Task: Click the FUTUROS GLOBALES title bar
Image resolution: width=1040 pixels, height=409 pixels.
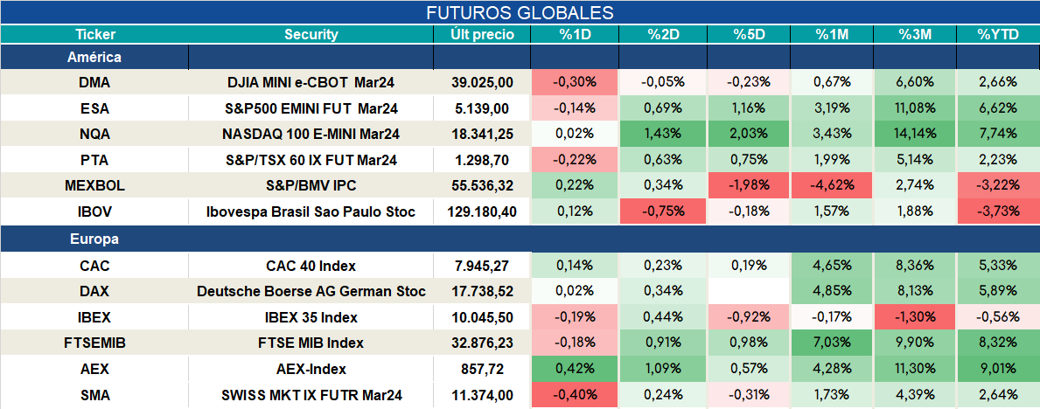Action: coord(520,12)
